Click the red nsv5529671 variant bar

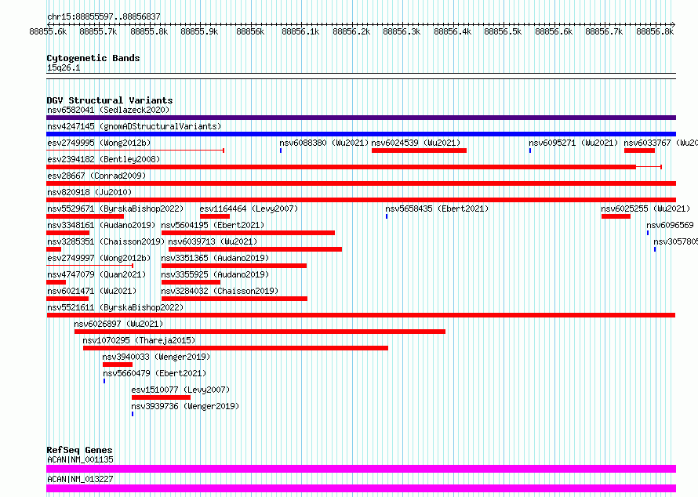[85, 216]
